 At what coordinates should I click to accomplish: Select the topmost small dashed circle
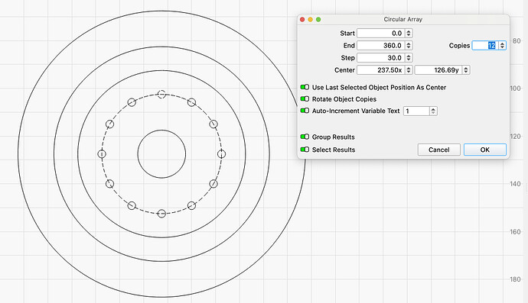pyautogui.click(x=161, y=95)
